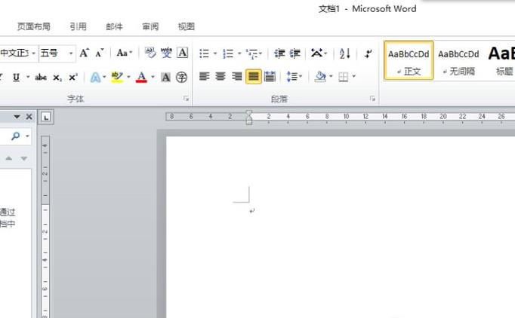Open the Change Case Aa menu
This screenshot has width=515, height=318.
point(124,53)
